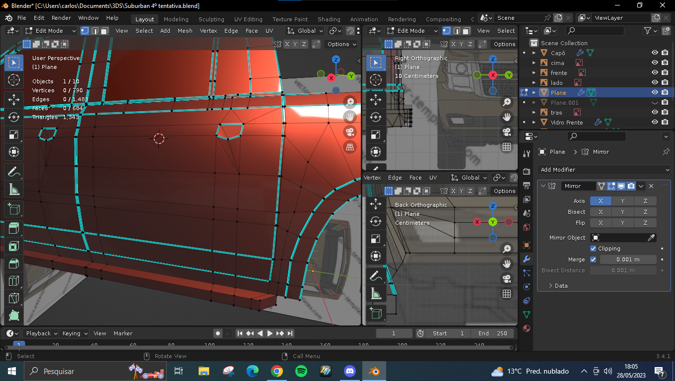
Task: Open the Render menu in top bar
Action: tap(61, 18)
